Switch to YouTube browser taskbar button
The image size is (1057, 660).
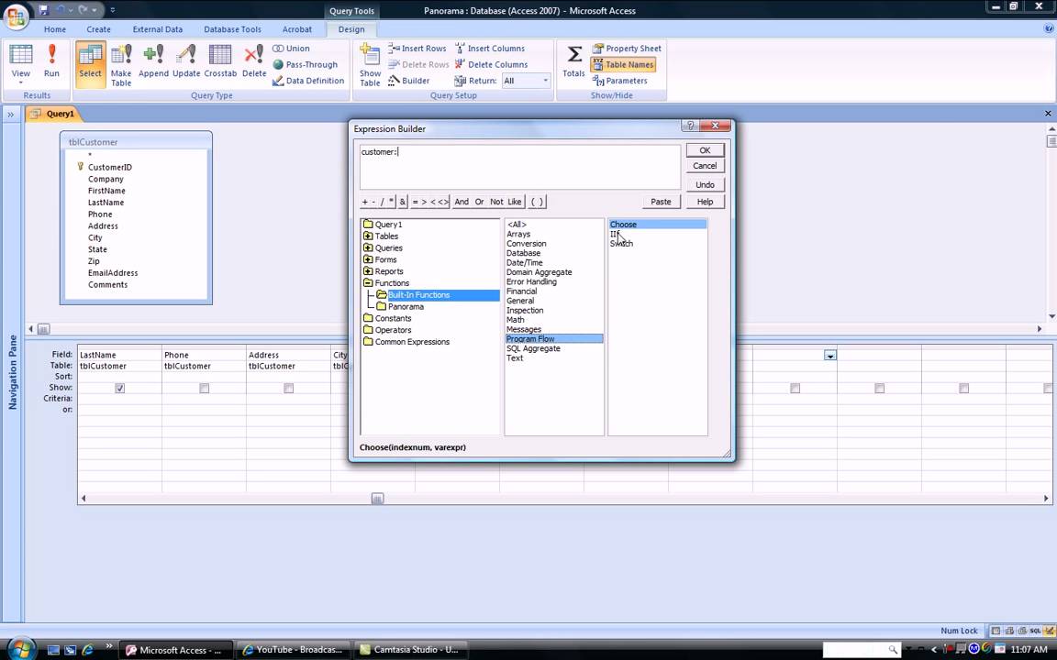pos(294,650)
